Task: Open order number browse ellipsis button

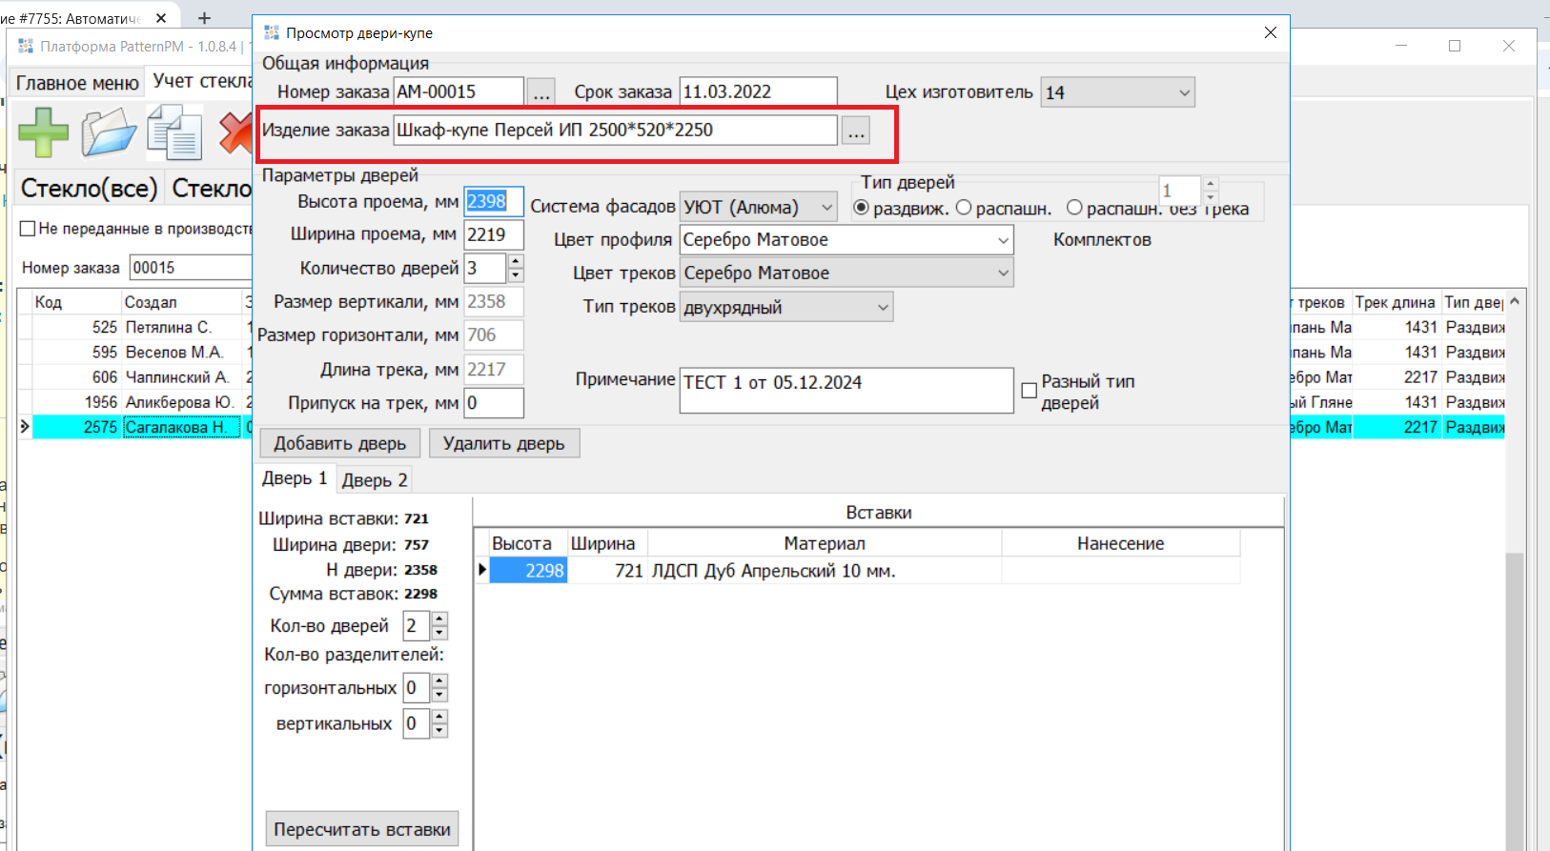Action: [540, 92]
